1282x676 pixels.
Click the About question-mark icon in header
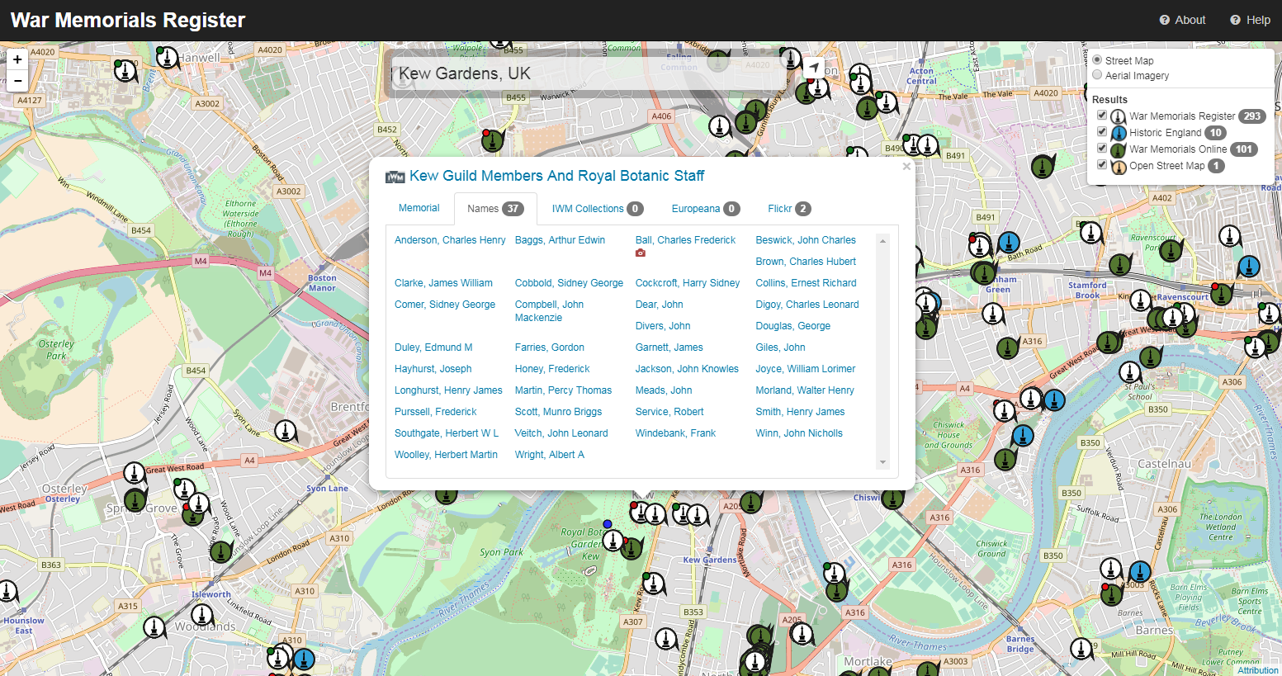[1164, 19]
